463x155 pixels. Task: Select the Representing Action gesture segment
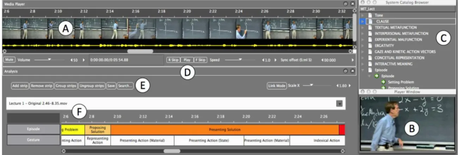pyautogui.click(x=98, y=140)
